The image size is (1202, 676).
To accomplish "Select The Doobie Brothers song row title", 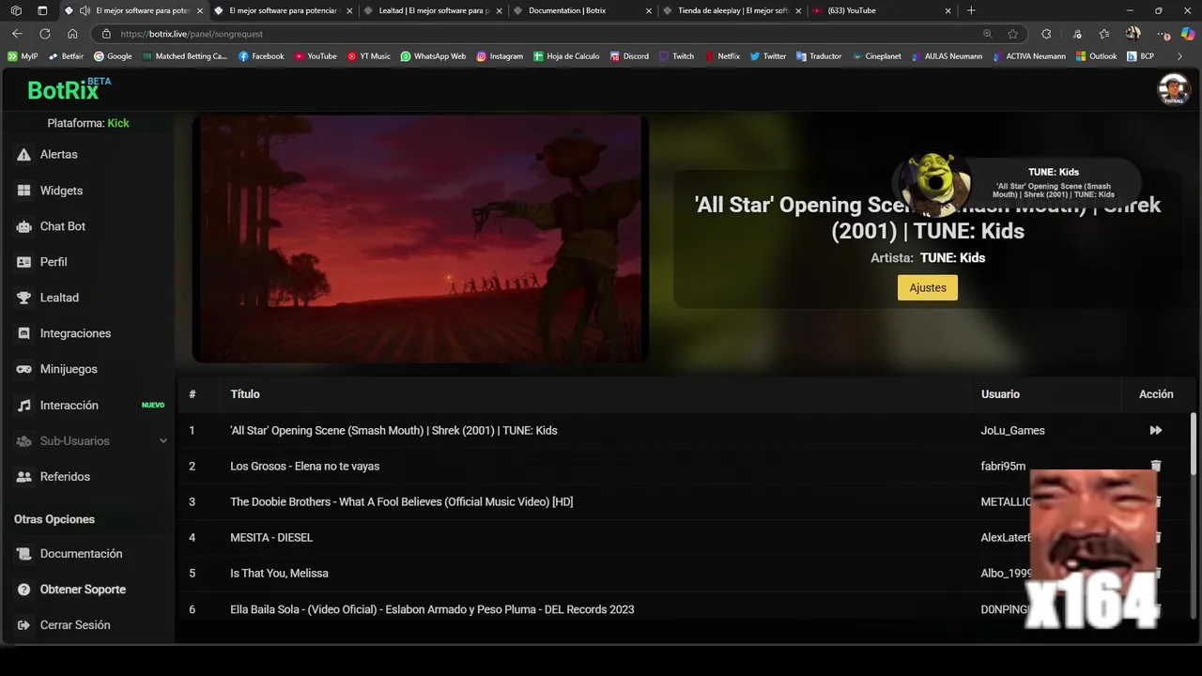I will pyautogui.click(x=401, y=501).
